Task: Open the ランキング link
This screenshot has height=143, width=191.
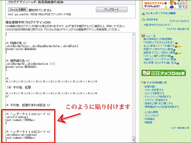Action: 152,13
